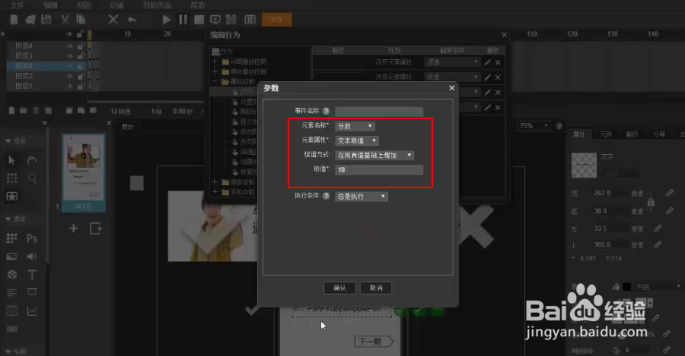Click the undo arrow toolbar icon

(x=132, y=20)
